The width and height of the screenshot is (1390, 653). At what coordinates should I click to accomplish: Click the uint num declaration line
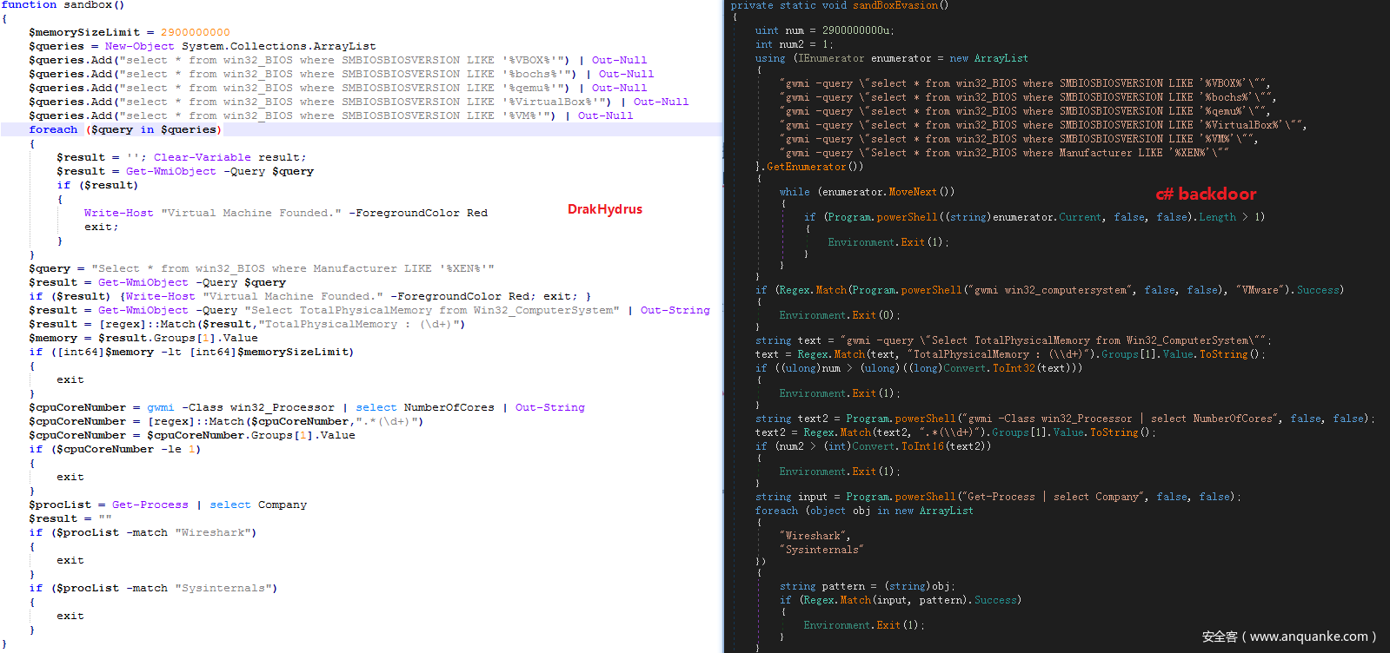[823, 30]
